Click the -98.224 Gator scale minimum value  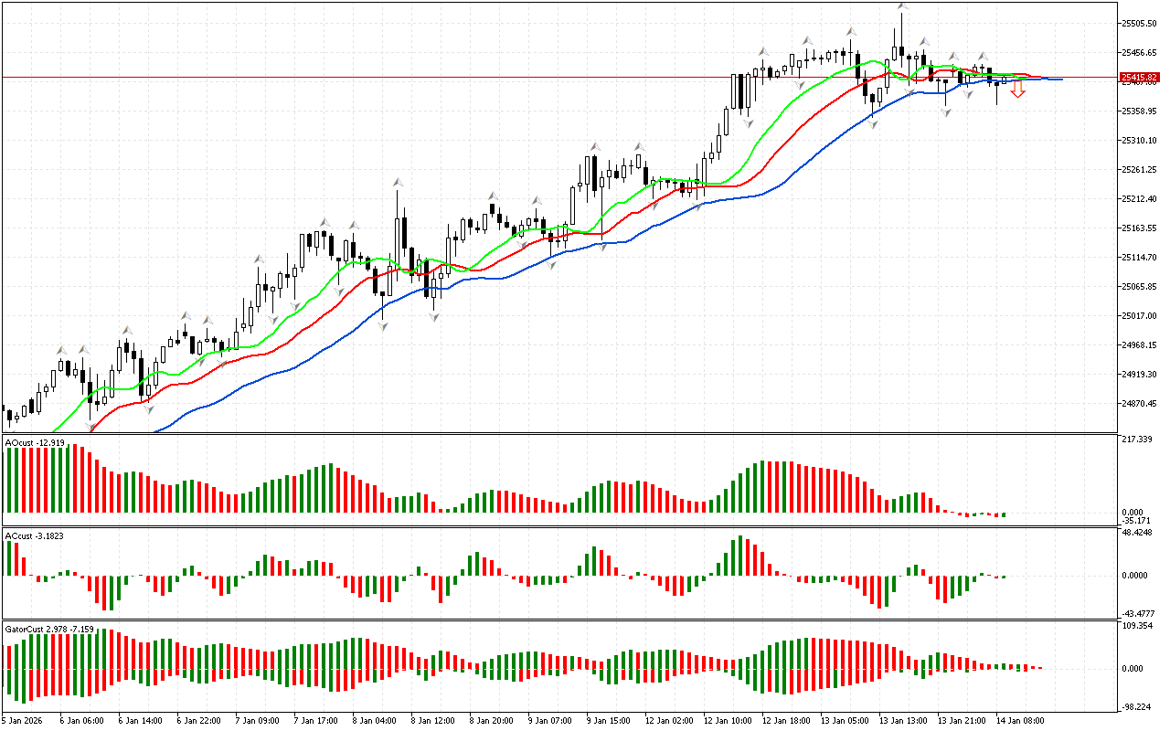click(x=1136, y=707)
